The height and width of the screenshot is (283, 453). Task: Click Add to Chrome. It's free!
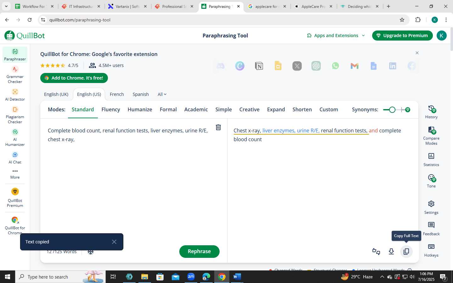tap(74, 78)
